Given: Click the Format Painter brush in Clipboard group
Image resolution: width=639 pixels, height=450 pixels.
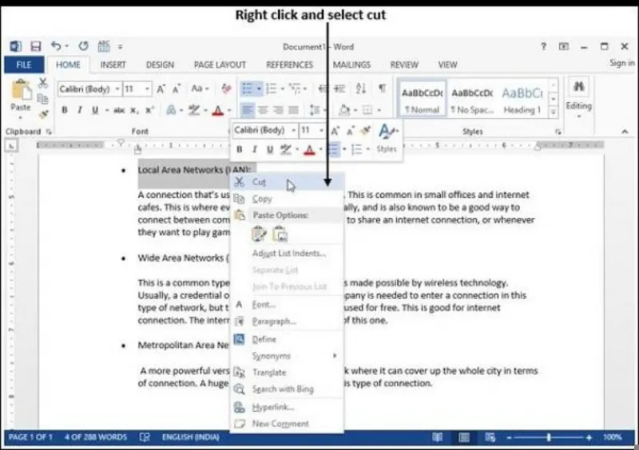Looking at the screenshot, I should point(43,115).
